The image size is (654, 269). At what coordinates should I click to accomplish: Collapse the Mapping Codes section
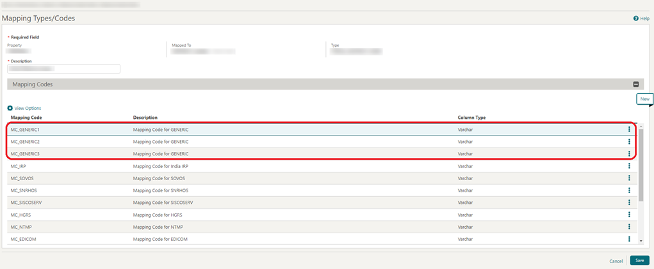636,84
